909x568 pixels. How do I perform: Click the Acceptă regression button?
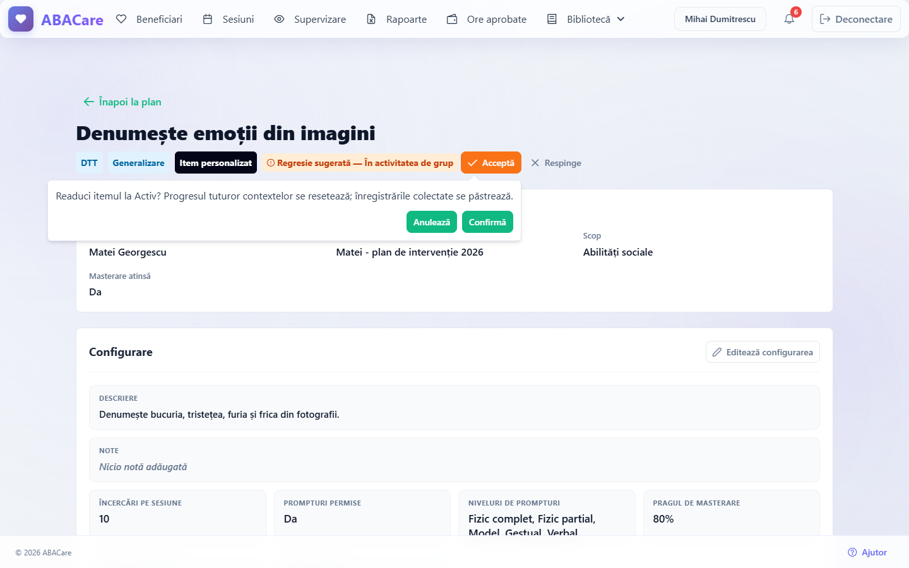tap(491, 163)
